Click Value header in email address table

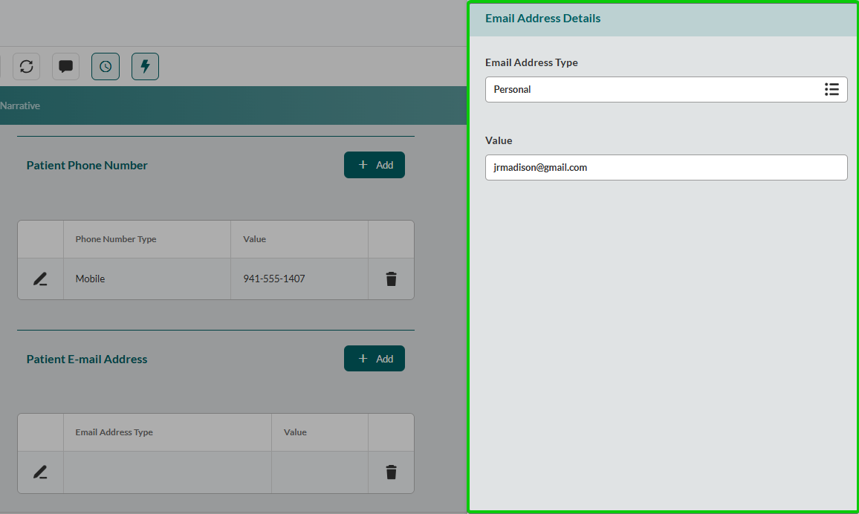coord(295,432)
